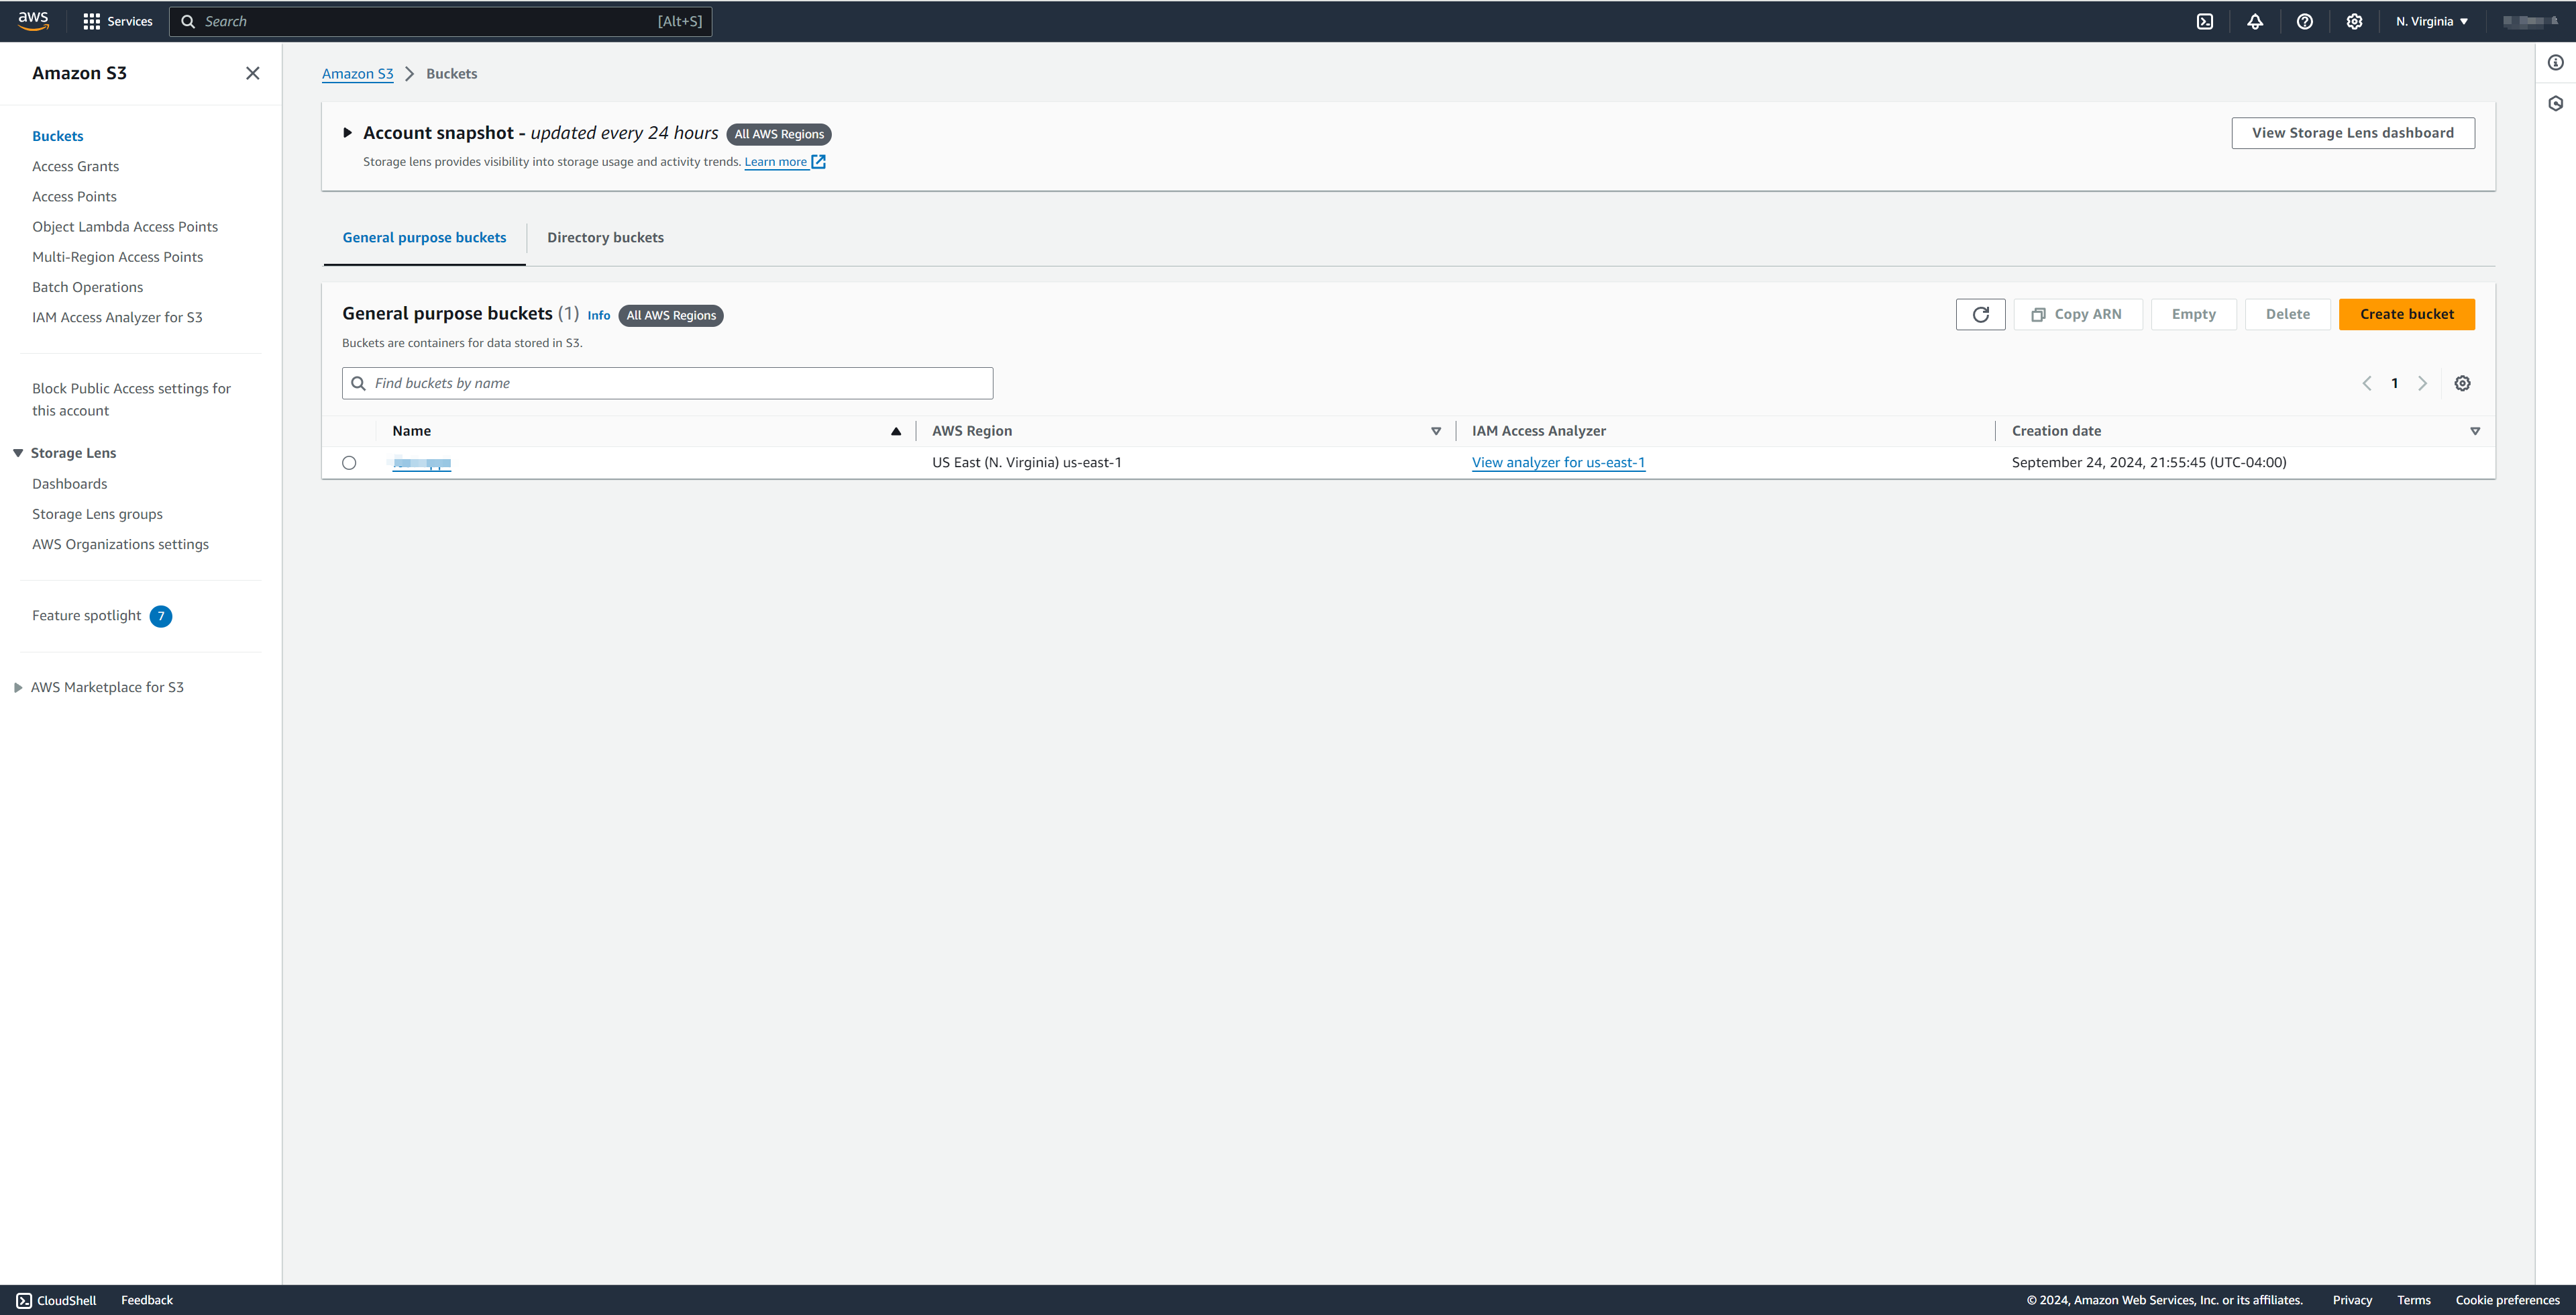Refresh the general purpose buckets list

(x=1980, y=314)
